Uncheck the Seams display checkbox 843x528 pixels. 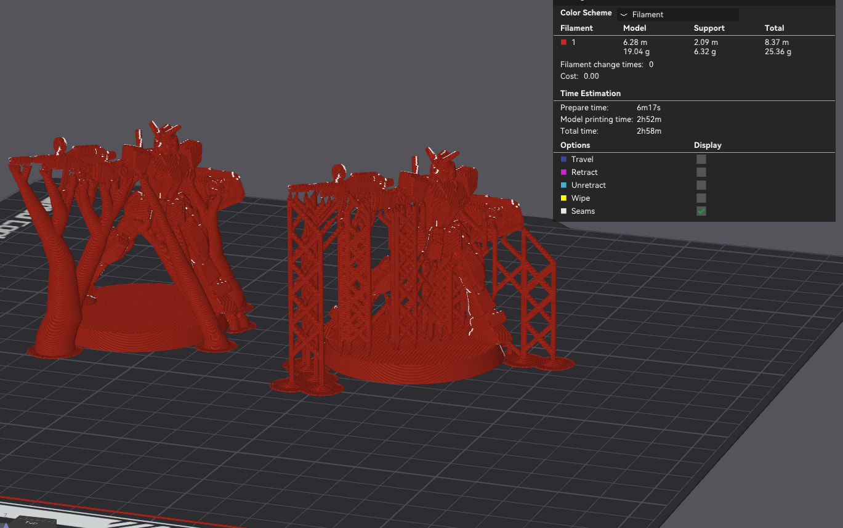(701, 211)
